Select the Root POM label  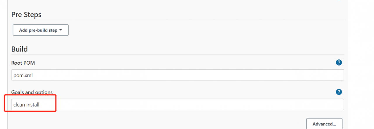coord(23,63)
